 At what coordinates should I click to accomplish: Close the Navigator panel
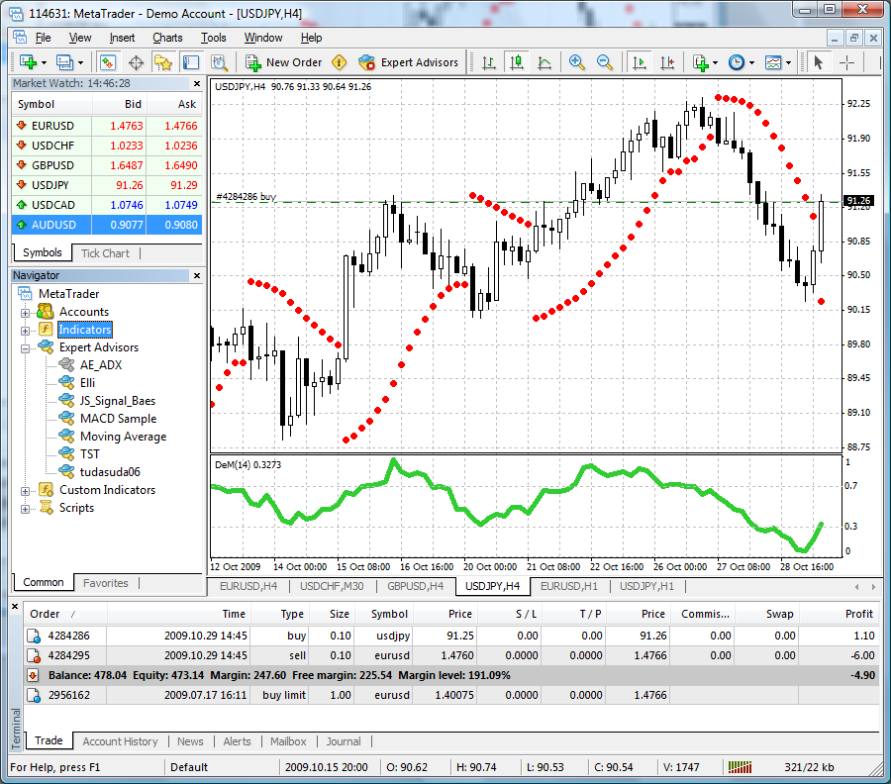tap(197, 275)
